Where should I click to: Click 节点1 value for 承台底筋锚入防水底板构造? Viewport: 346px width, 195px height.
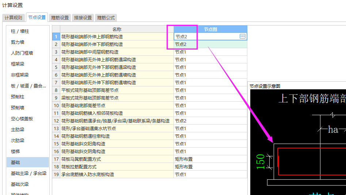(x=210, y=174)
